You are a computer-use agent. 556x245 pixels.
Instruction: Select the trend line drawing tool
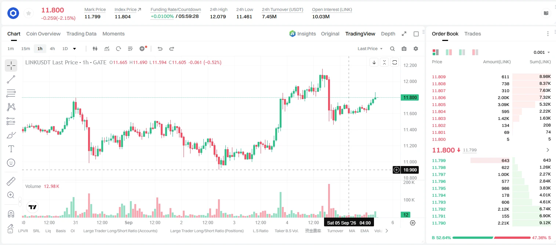(x=11, y=79)
